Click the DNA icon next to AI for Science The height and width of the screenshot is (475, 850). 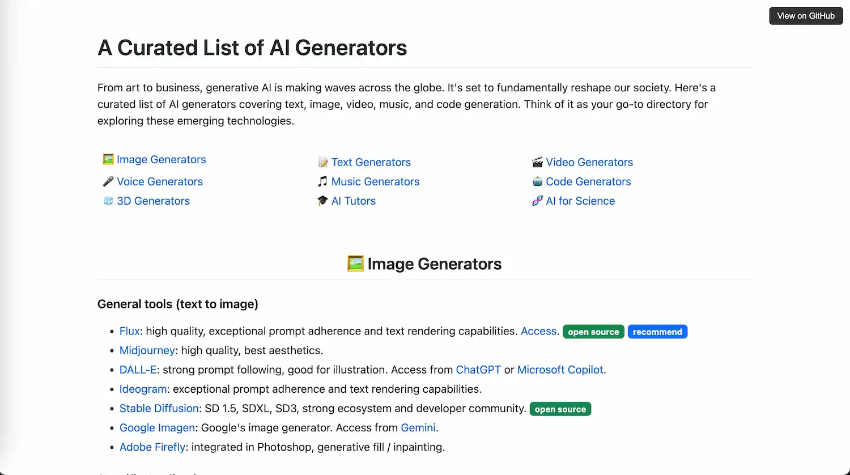pos(537,201)
